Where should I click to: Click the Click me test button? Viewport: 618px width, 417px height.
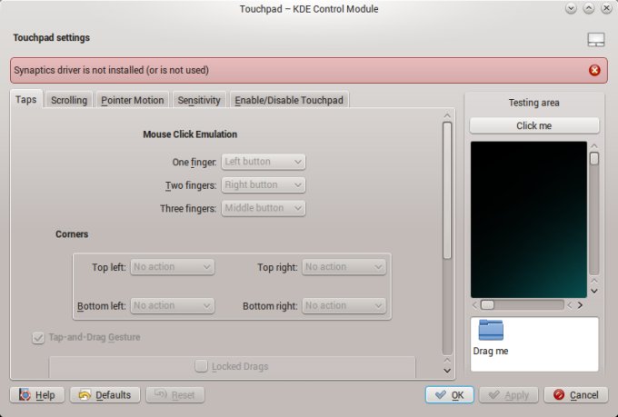pos(534,125)
